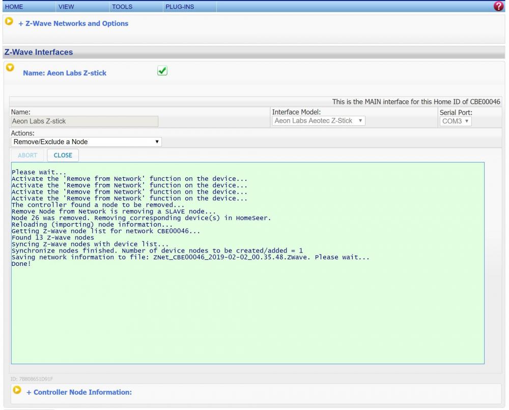Click inside the green log output area

[x=247, y=306]
